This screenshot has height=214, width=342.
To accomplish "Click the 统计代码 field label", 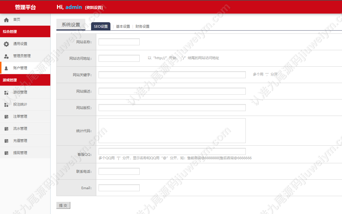I will tap(84, 131).
